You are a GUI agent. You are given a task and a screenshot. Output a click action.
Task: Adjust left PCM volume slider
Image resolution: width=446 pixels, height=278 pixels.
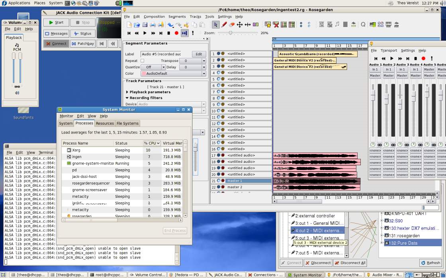14,56
